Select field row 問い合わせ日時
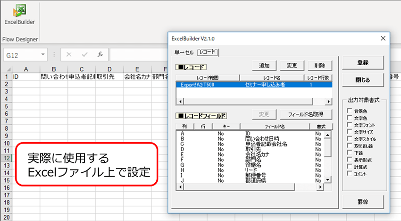Image resolution: width=401 pixels, height=221 pixels. click(251, 139)
